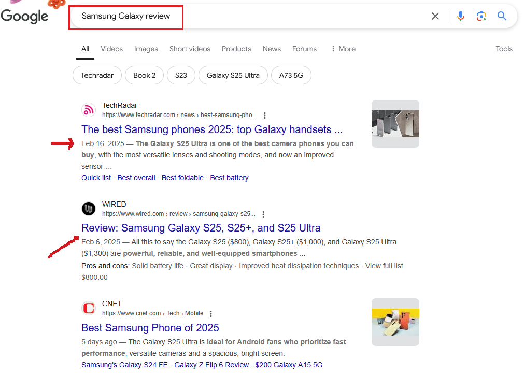Open Best Samsung Phone of 2025 link
Screen dimensions: 524x375
point(150,328)
